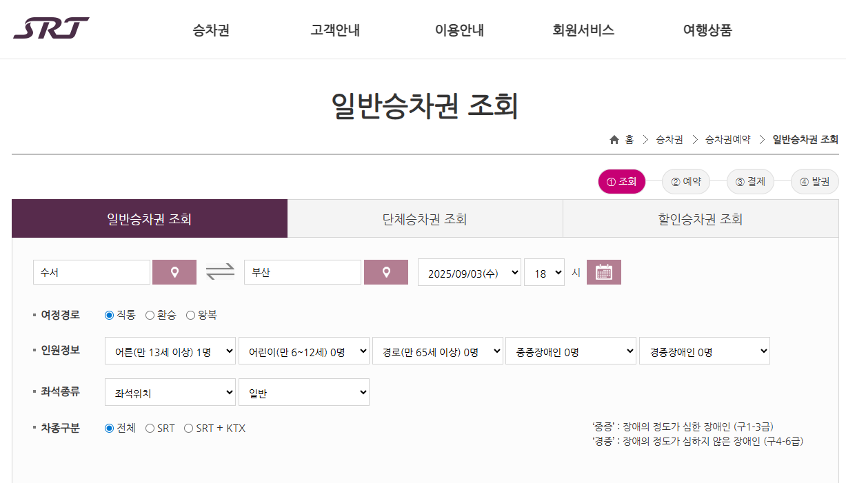The width and height of the screenshot is (846, 483).
Task: Click the ②예약 step indicator
Action: pos(685,181)
